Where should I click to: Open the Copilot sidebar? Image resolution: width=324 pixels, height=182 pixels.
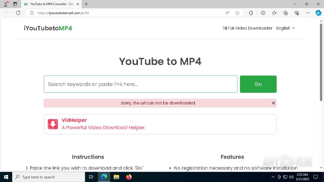[x=318, y=13]
